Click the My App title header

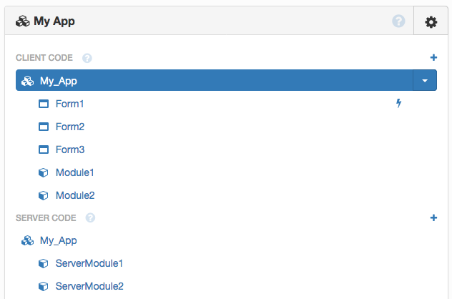tap(54, 21)
